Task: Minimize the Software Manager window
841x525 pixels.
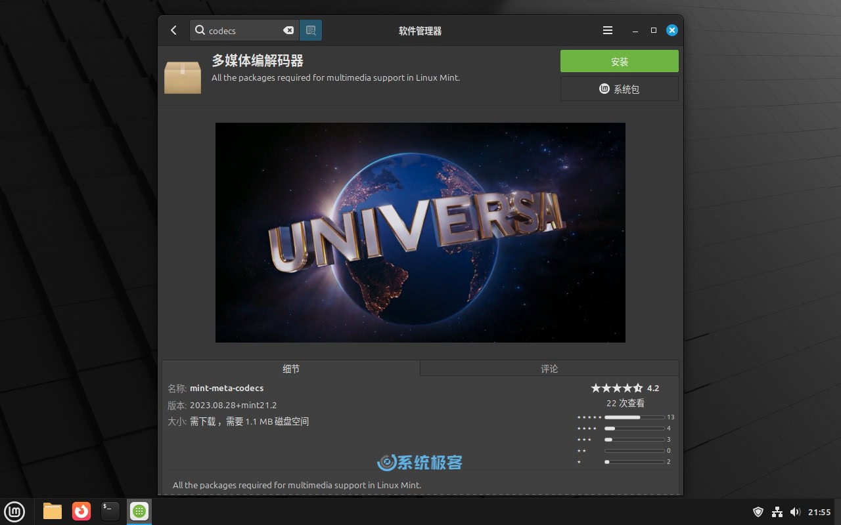Action: pyautogui.click(x=635, y=31)
